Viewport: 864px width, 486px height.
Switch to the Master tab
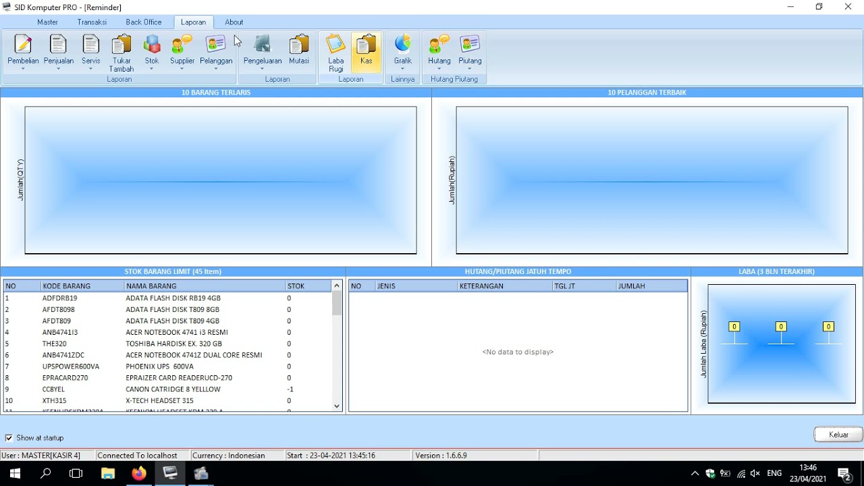click(47, 22)
